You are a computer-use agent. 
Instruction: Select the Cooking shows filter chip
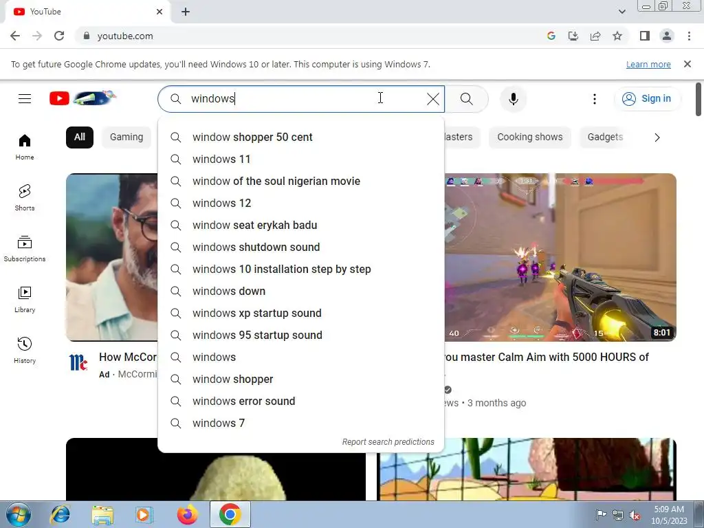tap(530, 137)
